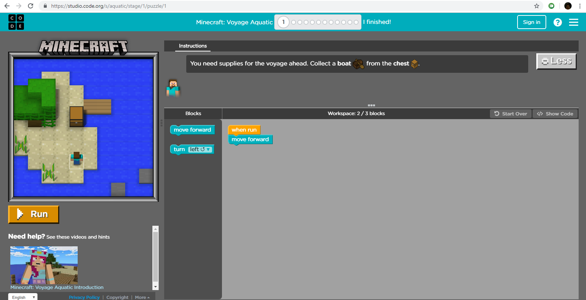Click the chest in the game view
The width and height of the screenshot is (586, 300).
[x=76, y=116]
